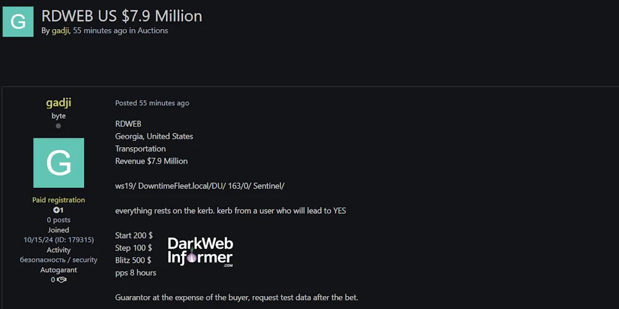Click the reputation plus icon next to 1
The height and width of the screenshot is (309, 619).
[55, 210]
